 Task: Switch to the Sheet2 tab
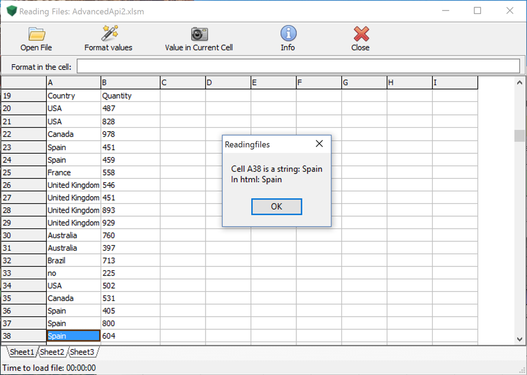pos(52,352)
